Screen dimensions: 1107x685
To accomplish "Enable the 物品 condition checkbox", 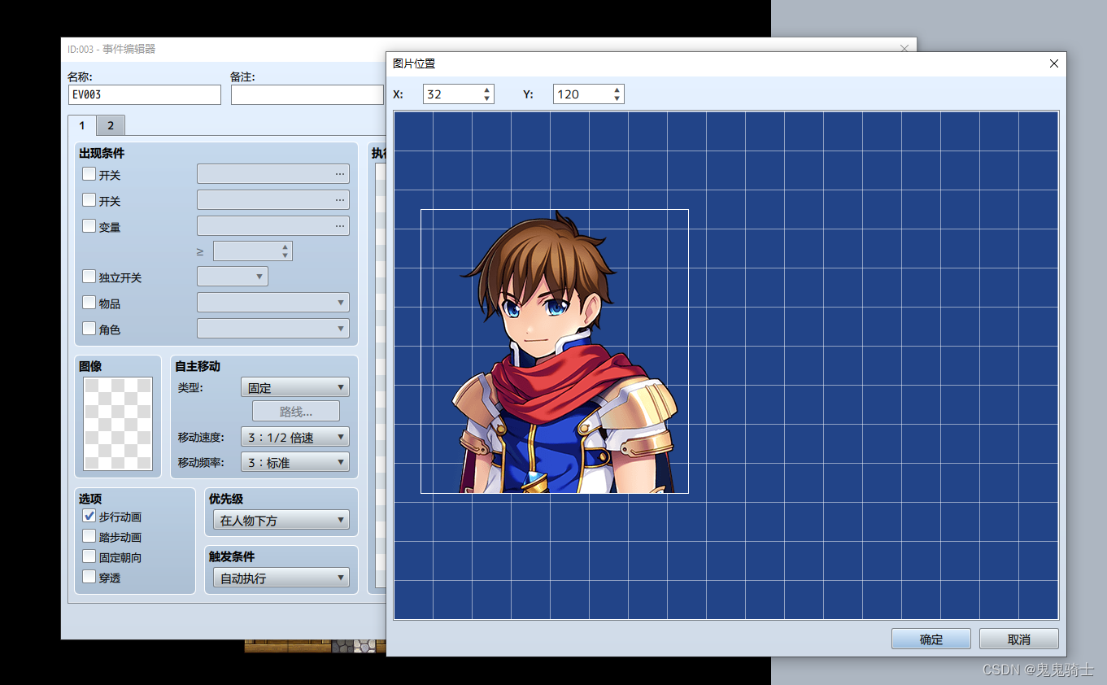I will tap(89, 303).
